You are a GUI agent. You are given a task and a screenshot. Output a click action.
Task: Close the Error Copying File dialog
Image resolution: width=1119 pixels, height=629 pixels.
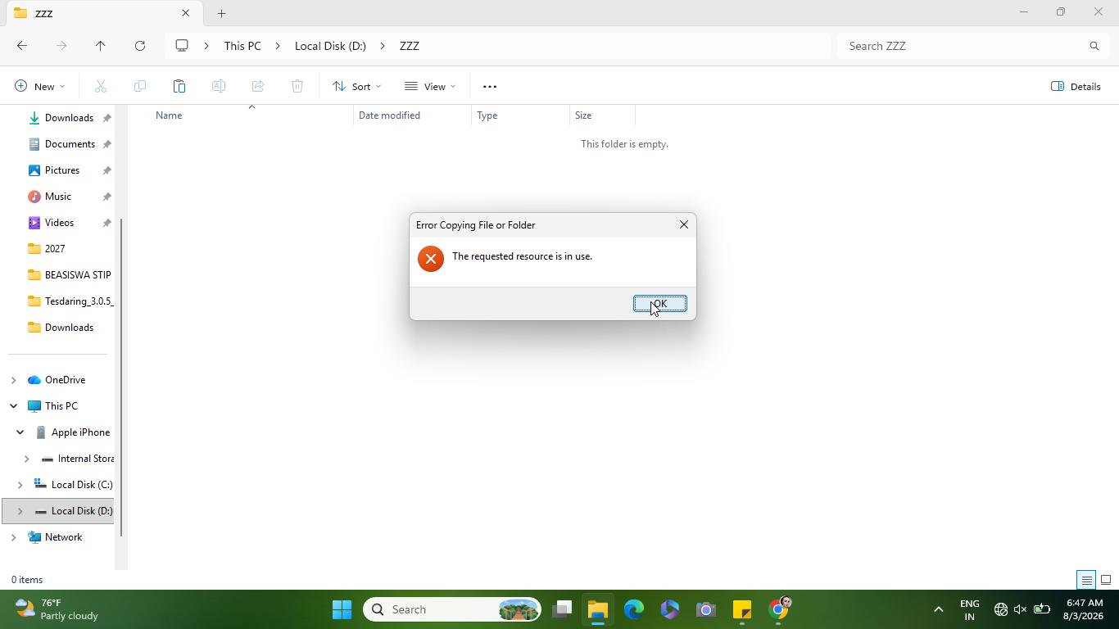coord(684,224)
